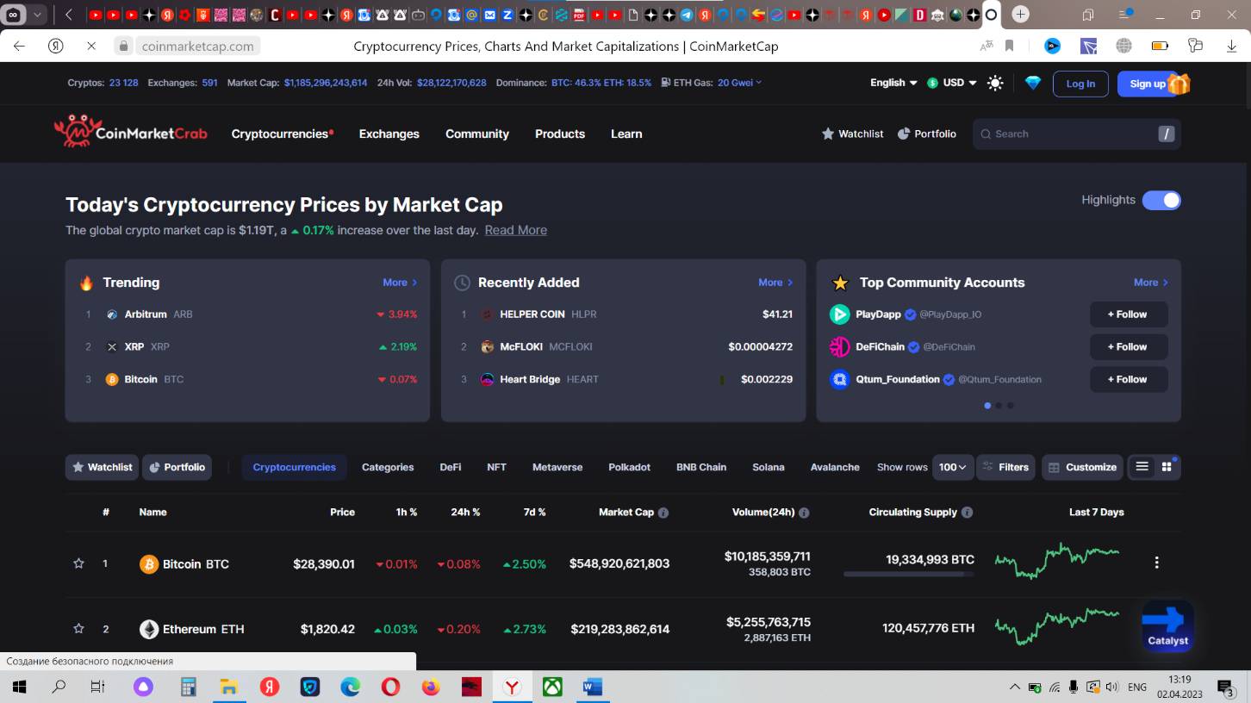Open the Customize columns panel
The width and height of the screenshot is (1251, 703).
pos(1082,467)
